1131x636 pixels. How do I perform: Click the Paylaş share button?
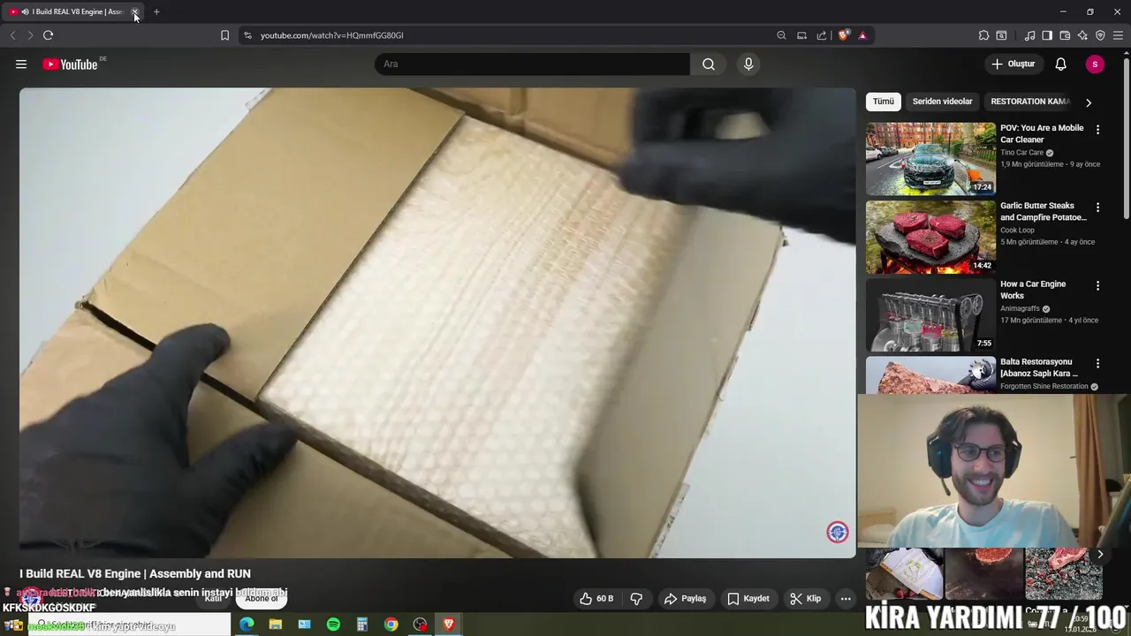(x=685, y=599)
